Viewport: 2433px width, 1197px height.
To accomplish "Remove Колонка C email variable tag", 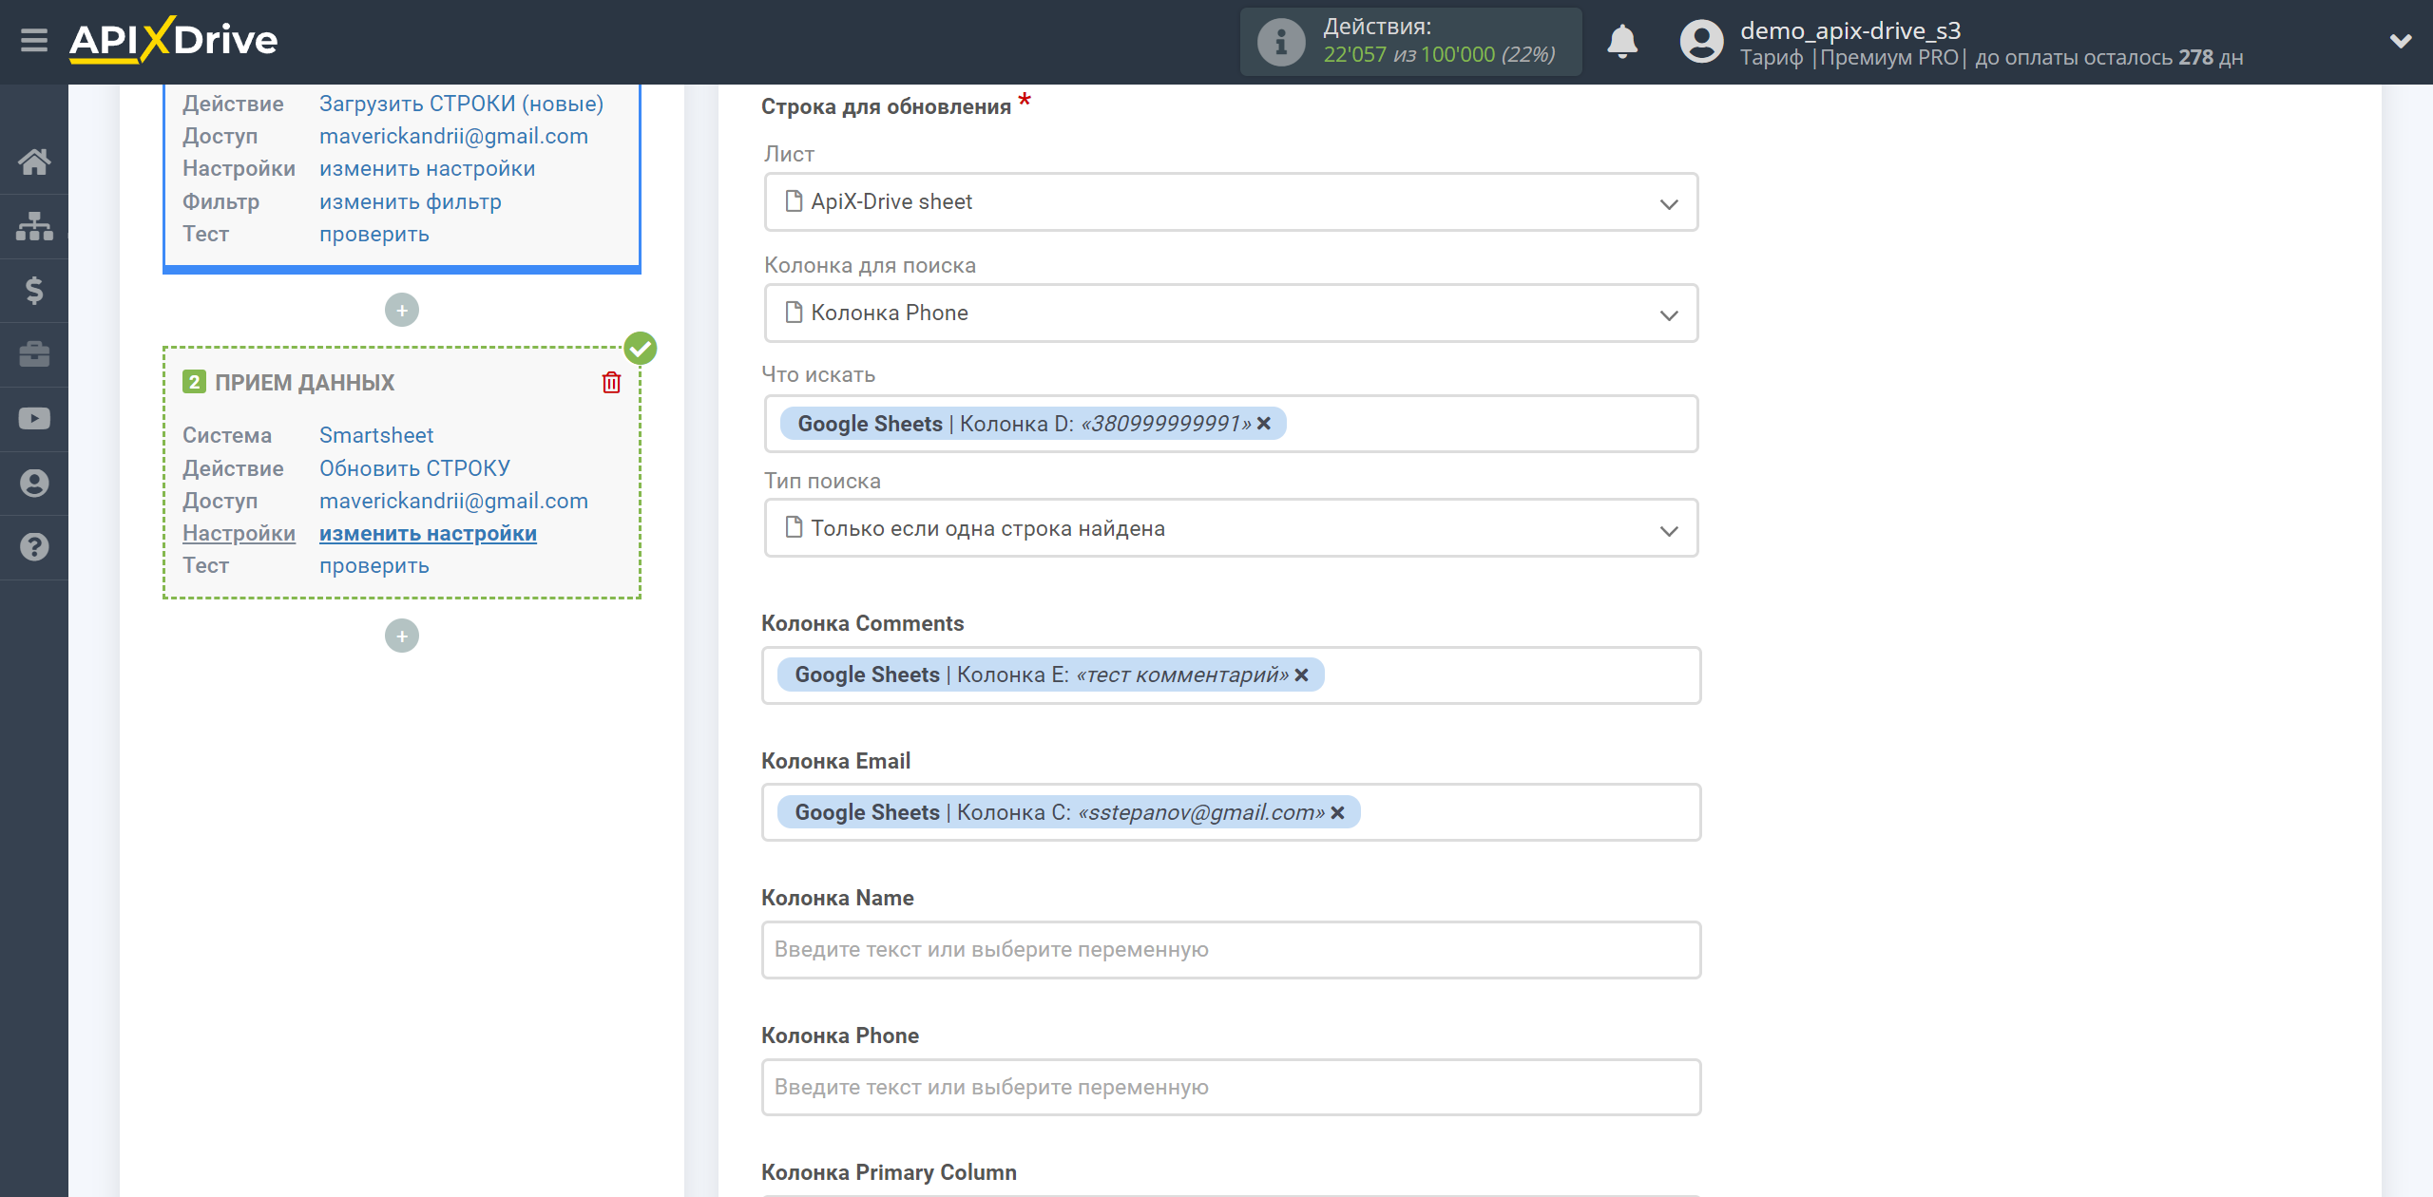I will [1337, 812].
